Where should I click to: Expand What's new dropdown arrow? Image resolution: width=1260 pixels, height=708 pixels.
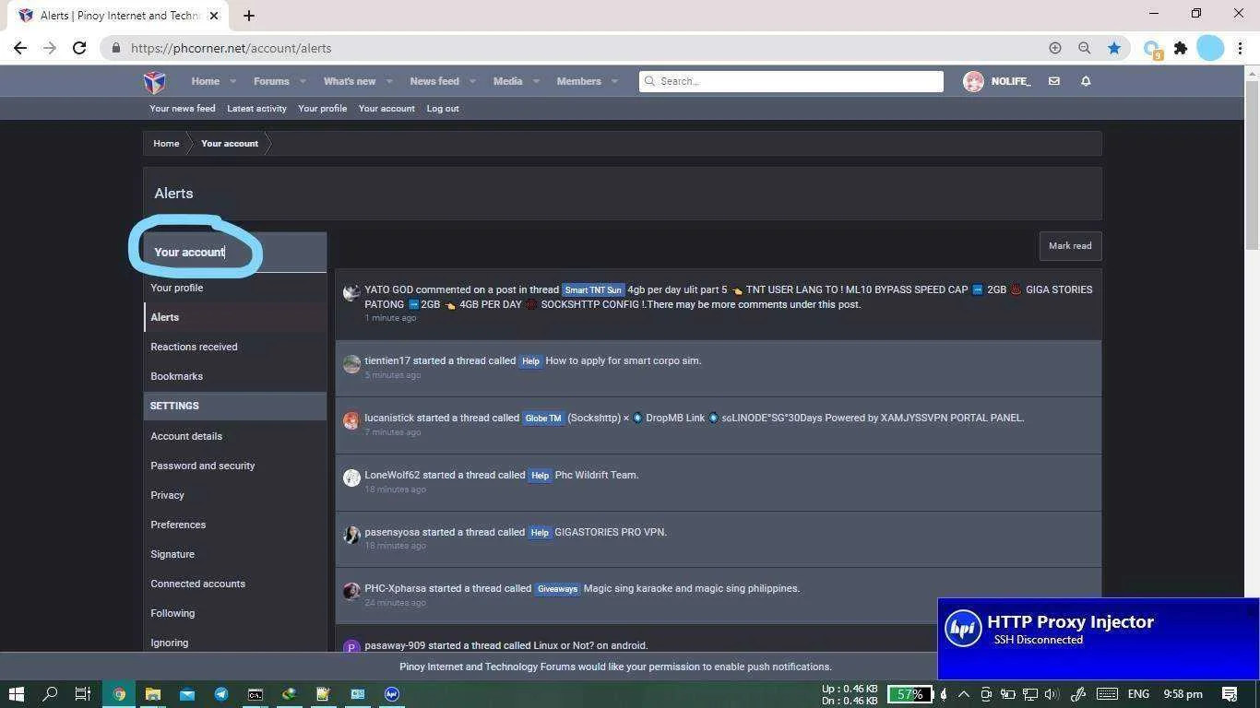[x=389, y=81]
